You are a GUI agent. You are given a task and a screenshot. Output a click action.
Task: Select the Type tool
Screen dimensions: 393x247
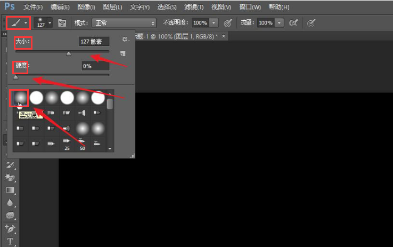(10, 241)
